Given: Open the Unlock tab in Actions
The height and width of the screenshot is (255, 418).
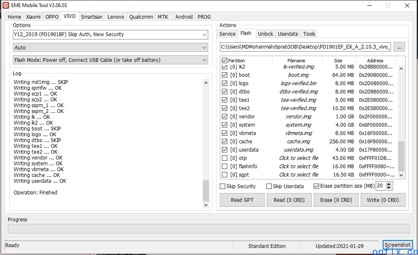Looking at the screenshot, I should click(x=265, y=34).
